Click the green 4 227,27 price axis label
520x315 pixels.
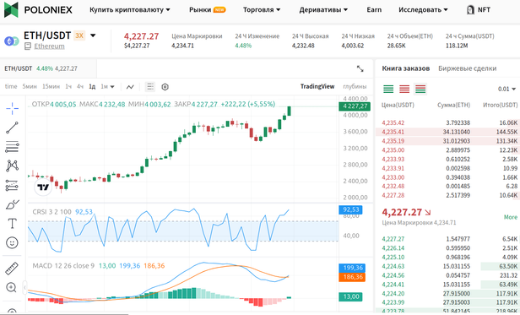click(355, 106)
